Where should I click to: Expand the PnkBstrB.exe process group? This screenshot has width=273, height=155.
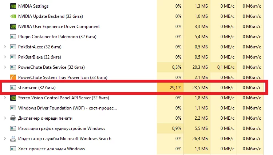coord(5,57)
